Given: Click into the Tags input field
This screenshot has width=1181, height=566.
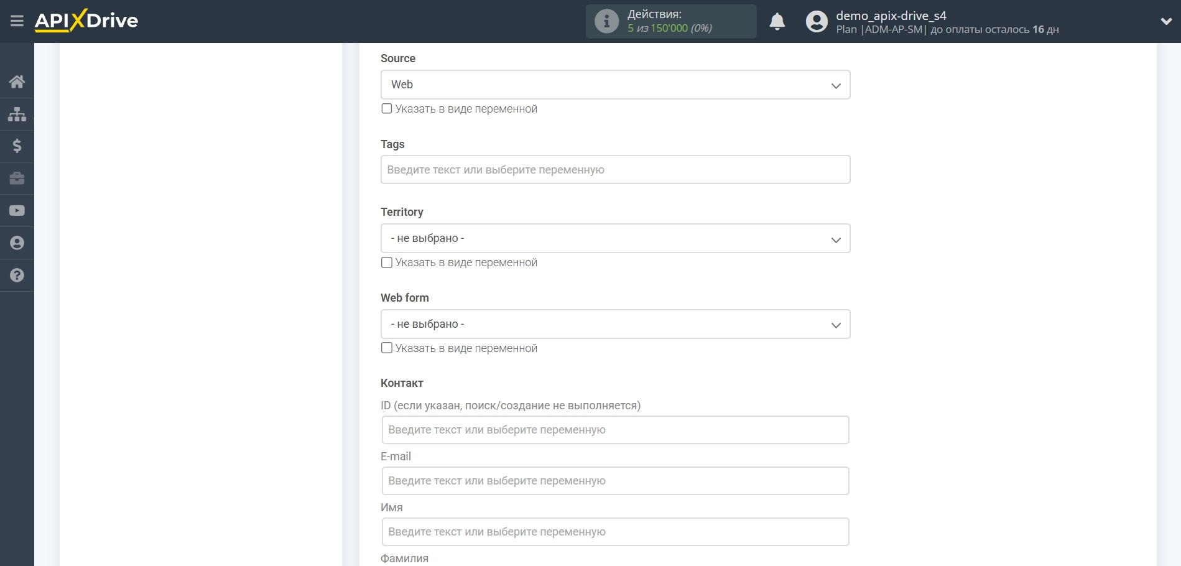Looking at the screenshot, I should tap(615, 170).
